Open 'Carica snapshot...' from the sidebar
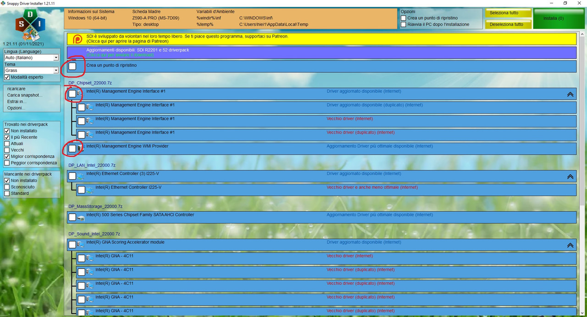This screenshot has width=587, height=317. click(x=25, y=95)
